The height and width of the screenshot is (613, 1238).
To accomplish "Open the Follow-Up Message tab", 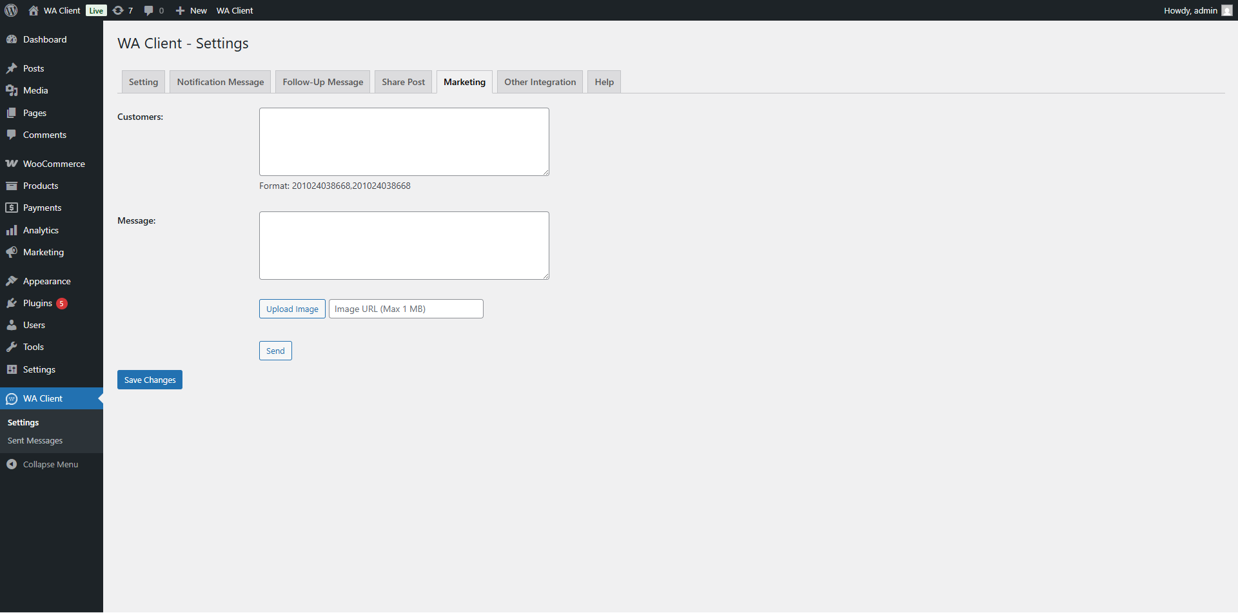I will pyautogui.click(x=322, y=82).
